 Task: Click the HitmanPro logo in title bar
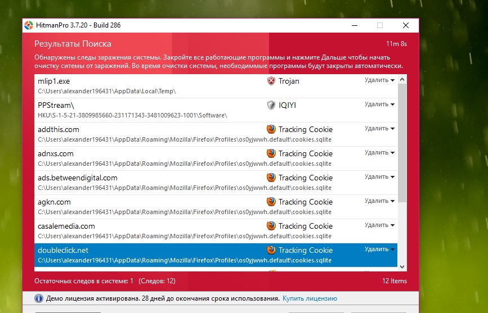[x=29, y=25]
